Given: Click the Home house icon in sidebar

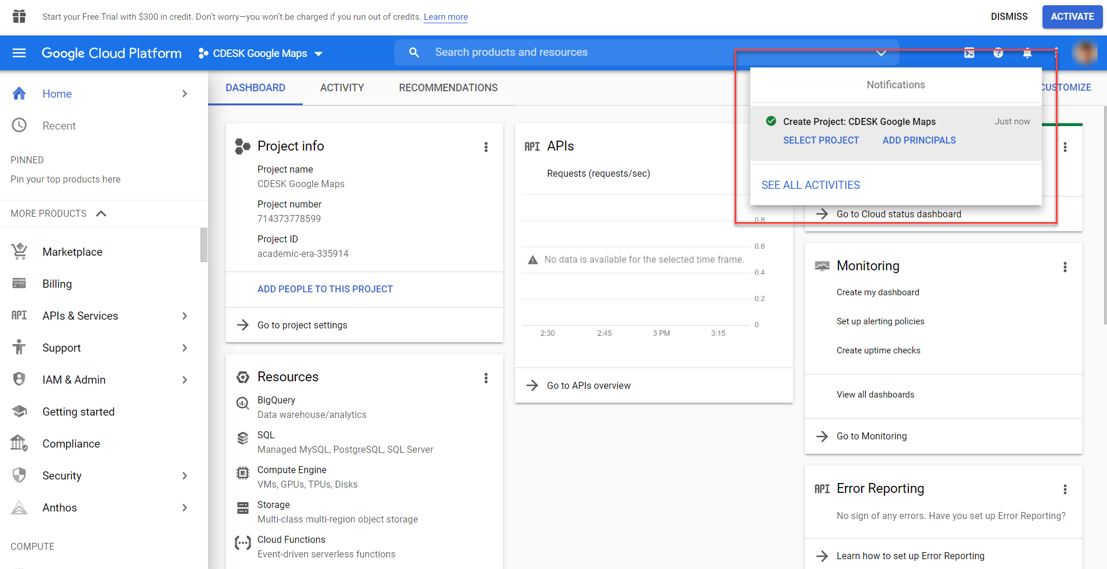Looking at the screenshot, I should (x=19, y=94).
